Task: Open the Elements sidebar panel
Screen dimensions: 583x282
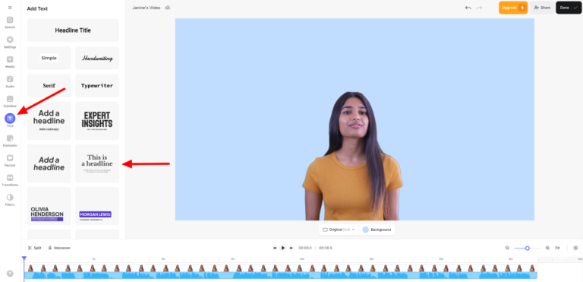Action: tap(10, 141)
